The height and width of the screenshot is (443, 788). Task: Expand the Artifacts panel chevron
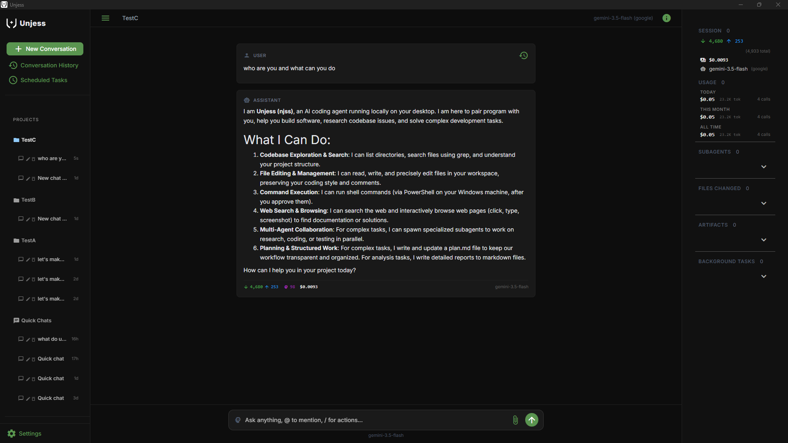pos(764,240)
